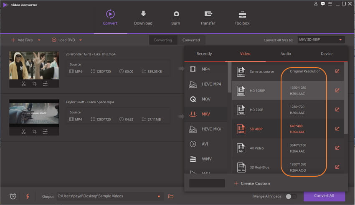This screenshot has height=205, width=355.
Task: Select Wonder Girls video thumbnail
Action: tap(34, 65)
